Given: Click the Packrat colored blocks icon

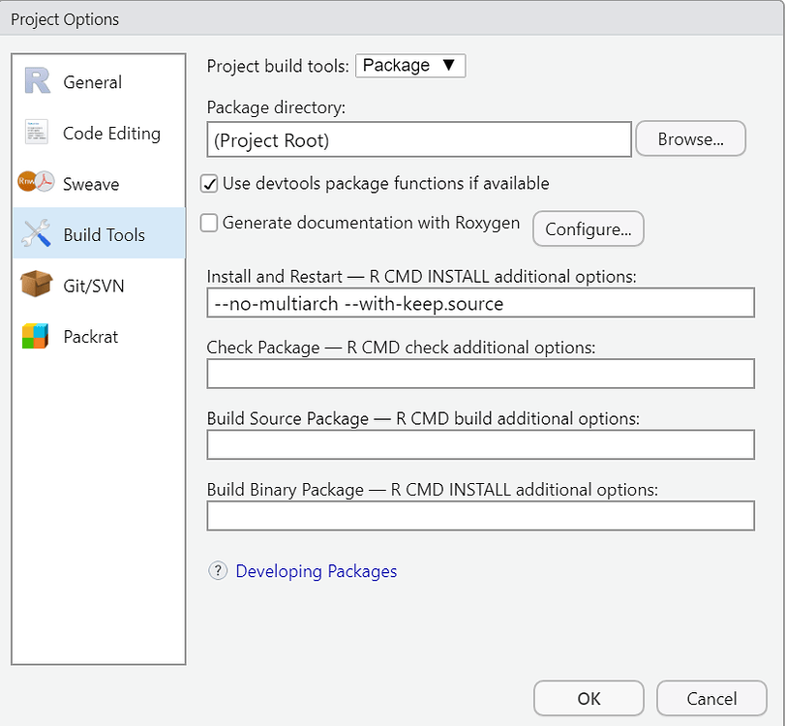Looking at the screenshot, I should pos(35,336).
